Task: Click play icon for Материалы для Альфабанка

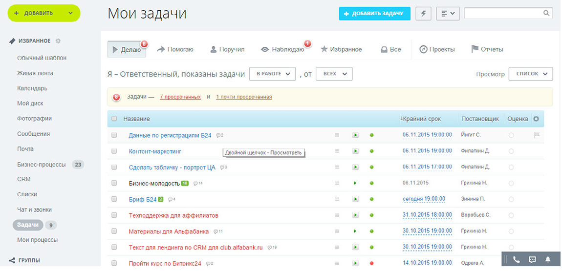Action: pyautogui.click(x=355, y=231)
